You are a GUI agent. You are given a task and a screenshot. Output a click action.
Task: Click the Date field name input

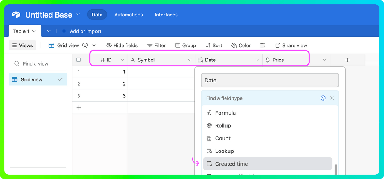[x=270, y=80]
